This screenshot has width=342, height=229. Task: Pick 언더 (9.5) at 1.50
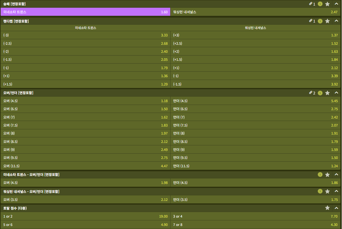tap(255, 158)
